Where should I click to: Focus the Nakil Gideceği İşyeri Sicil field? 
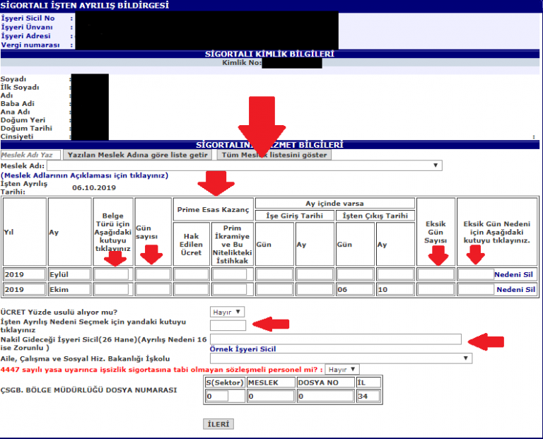pyautogui.click(x=336, y=339)
